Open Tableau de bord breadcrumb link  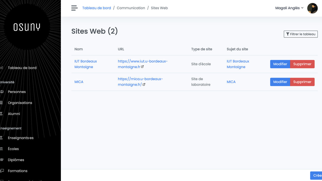[x=97, y=8]
